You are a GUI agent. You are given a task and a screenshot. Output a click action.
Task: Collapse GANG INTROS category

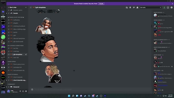click(x=12, y=61)
